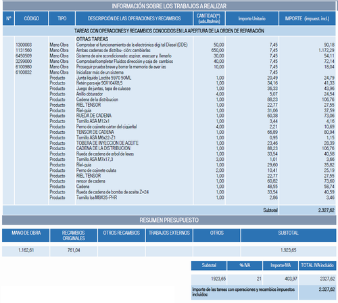Click the TRABAJOS EXTERNOS summary header
Screen dimensions: 338x303
pyautogui.click(x=169, y=235)
